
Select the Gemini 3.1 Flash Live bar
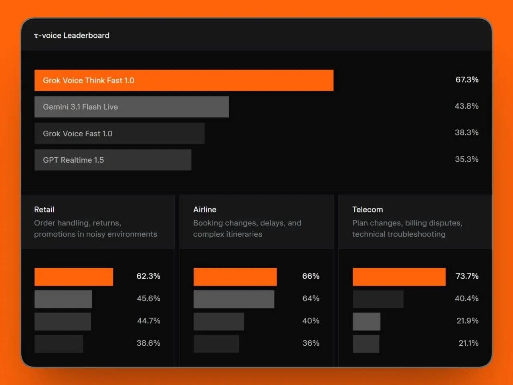coord(132,107)
